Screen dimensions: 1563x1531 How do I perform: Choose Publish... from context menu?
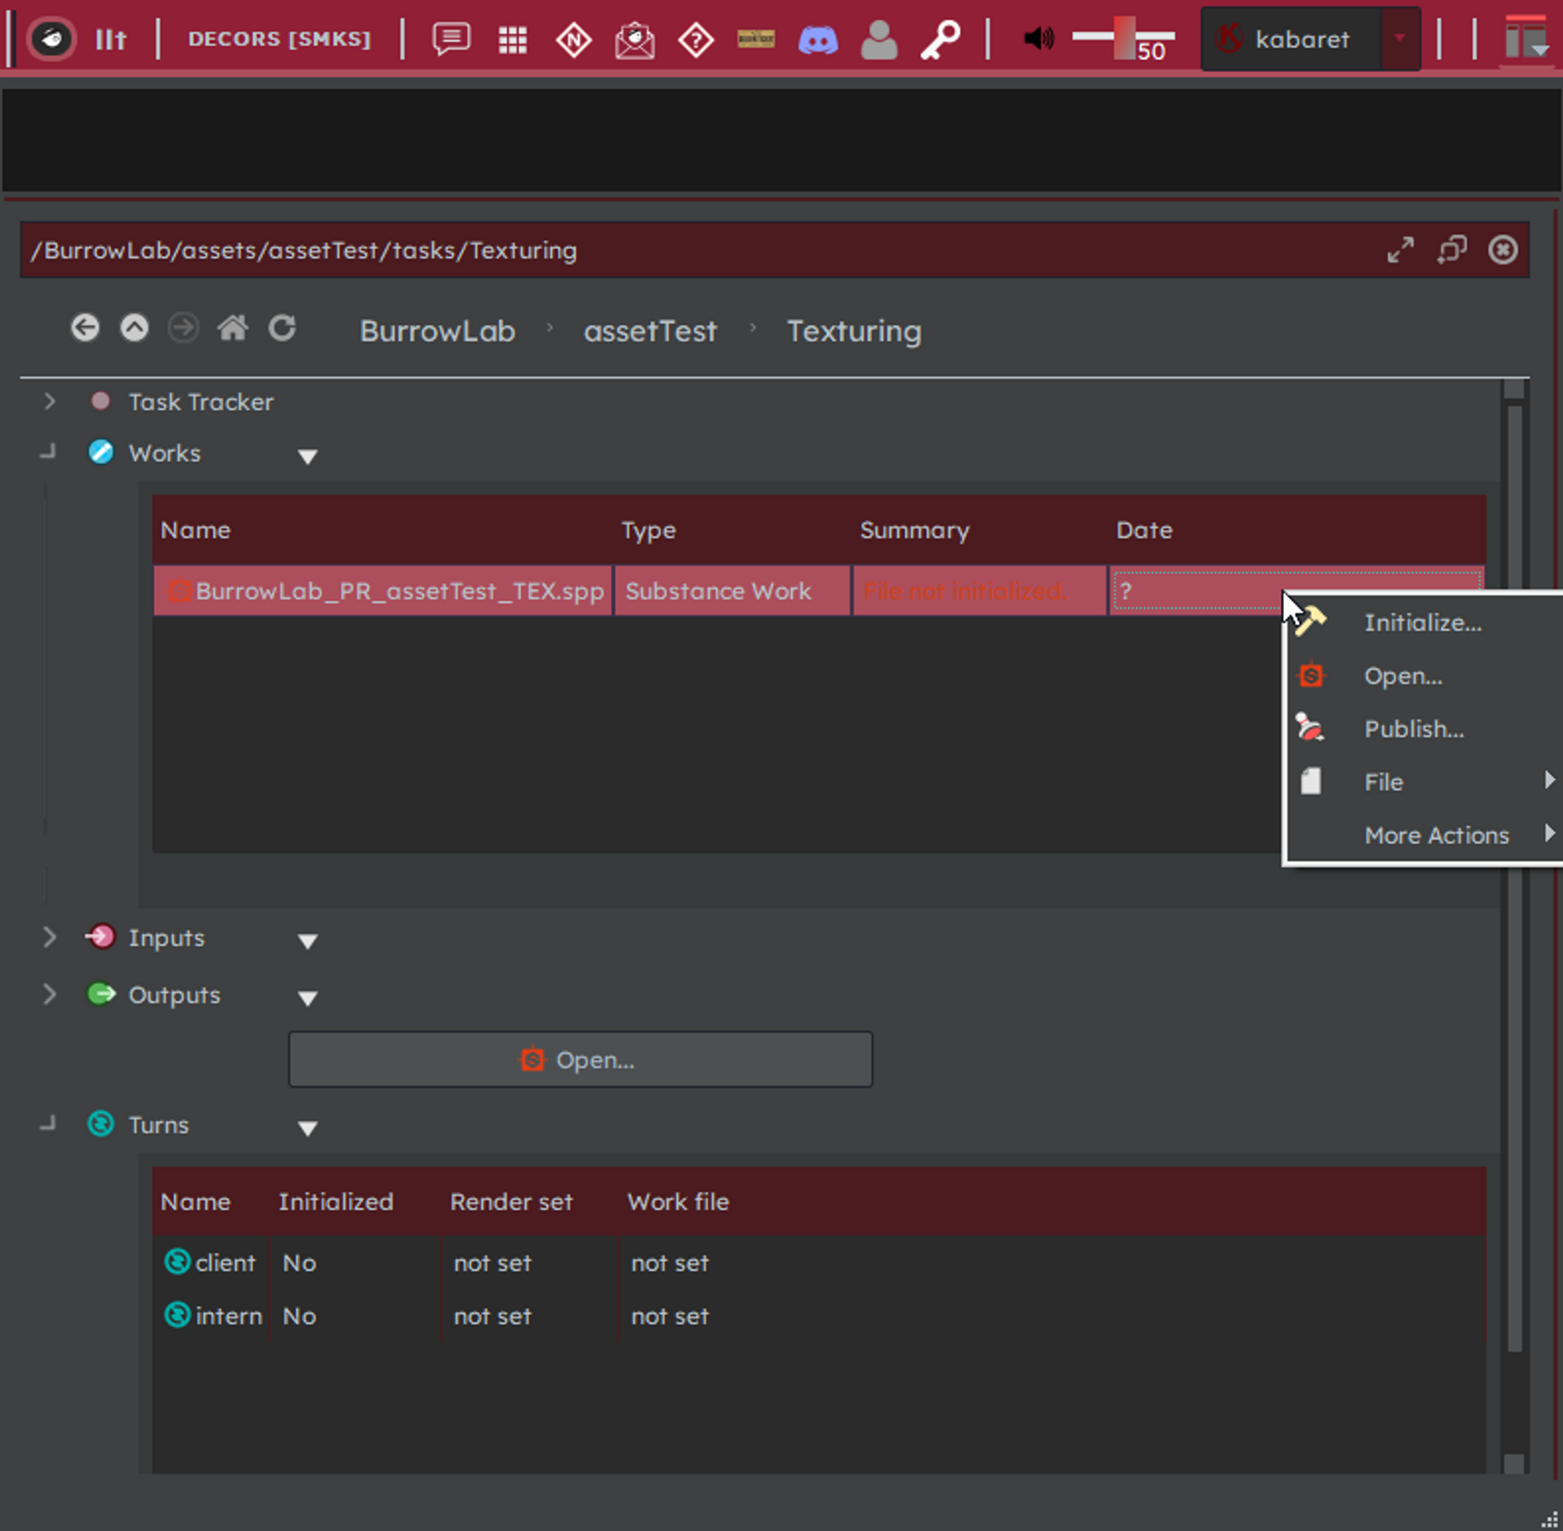point(1422,730)
